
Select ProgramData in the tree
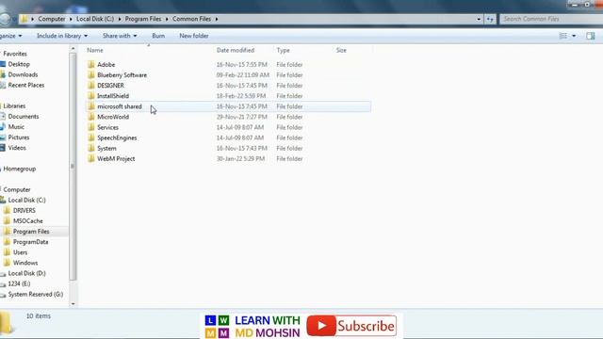pos(31,242)
